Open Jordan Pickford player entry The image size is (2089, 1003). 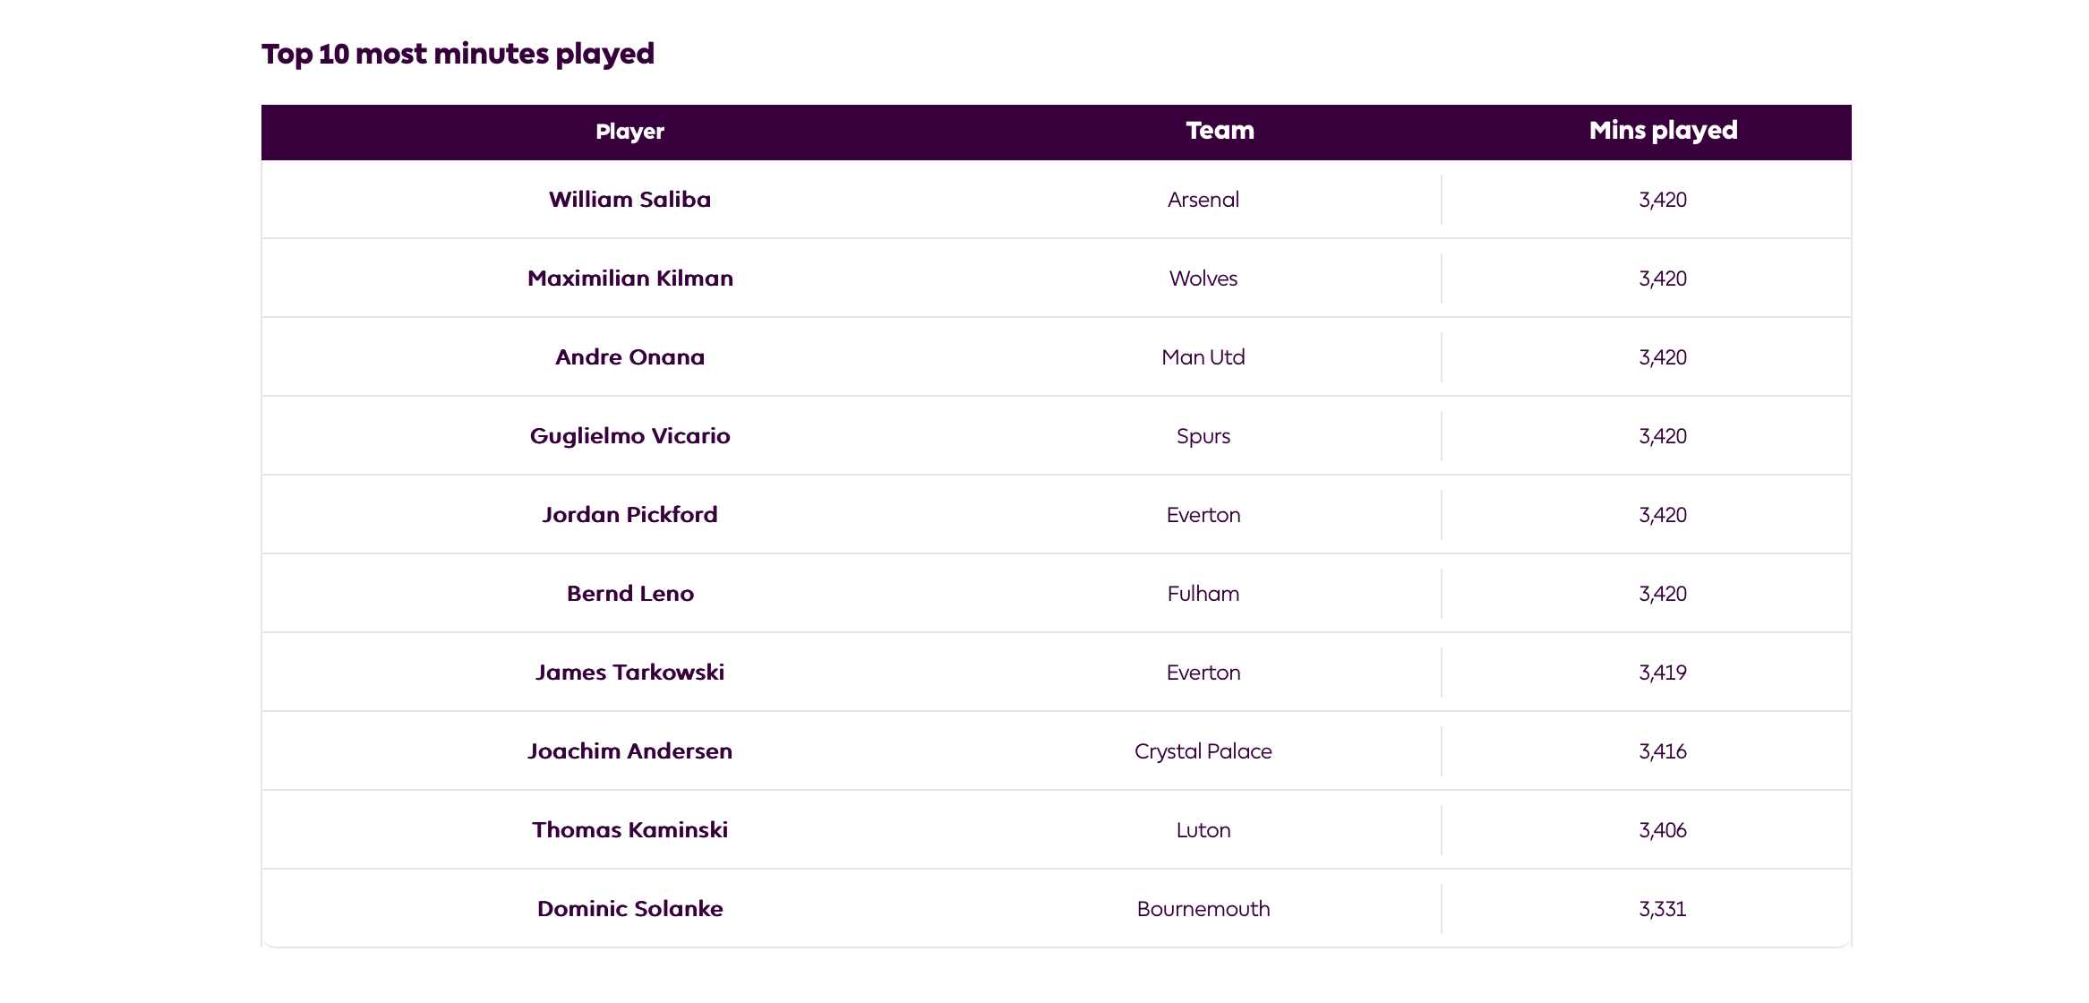(x=629, y=515)
